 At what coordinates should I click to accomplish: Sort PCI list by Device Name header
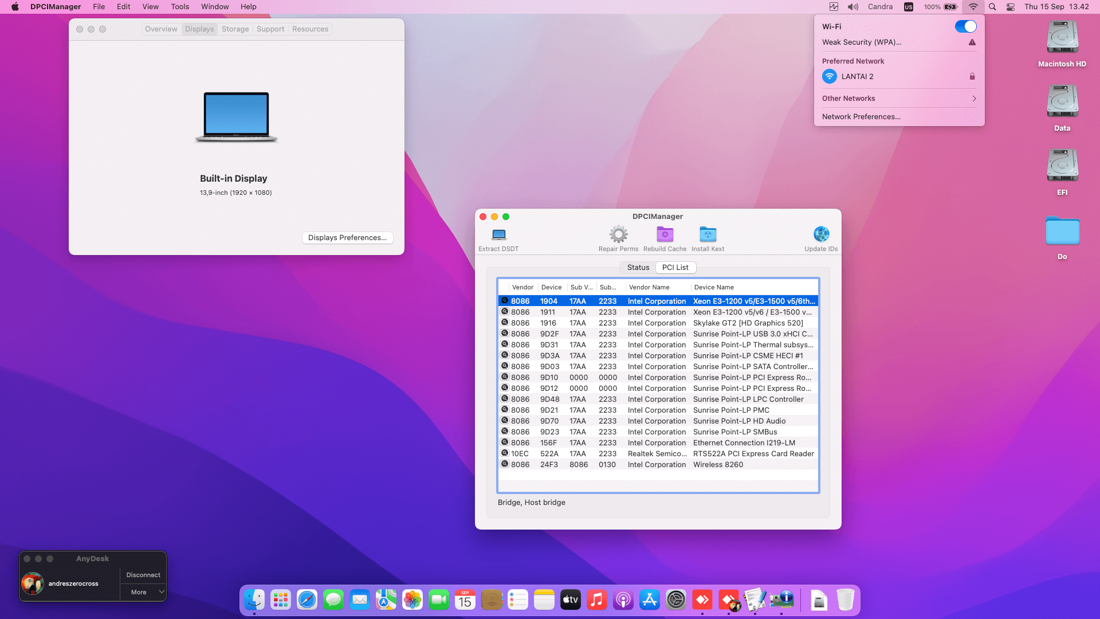click(x=754, y=288)
